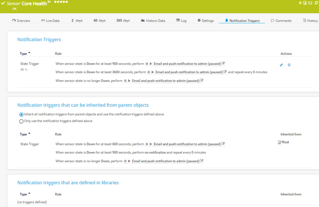Screen dimensions: 319x207
Task: Sort by Type in library triggers table
Action: pos(24,194)
